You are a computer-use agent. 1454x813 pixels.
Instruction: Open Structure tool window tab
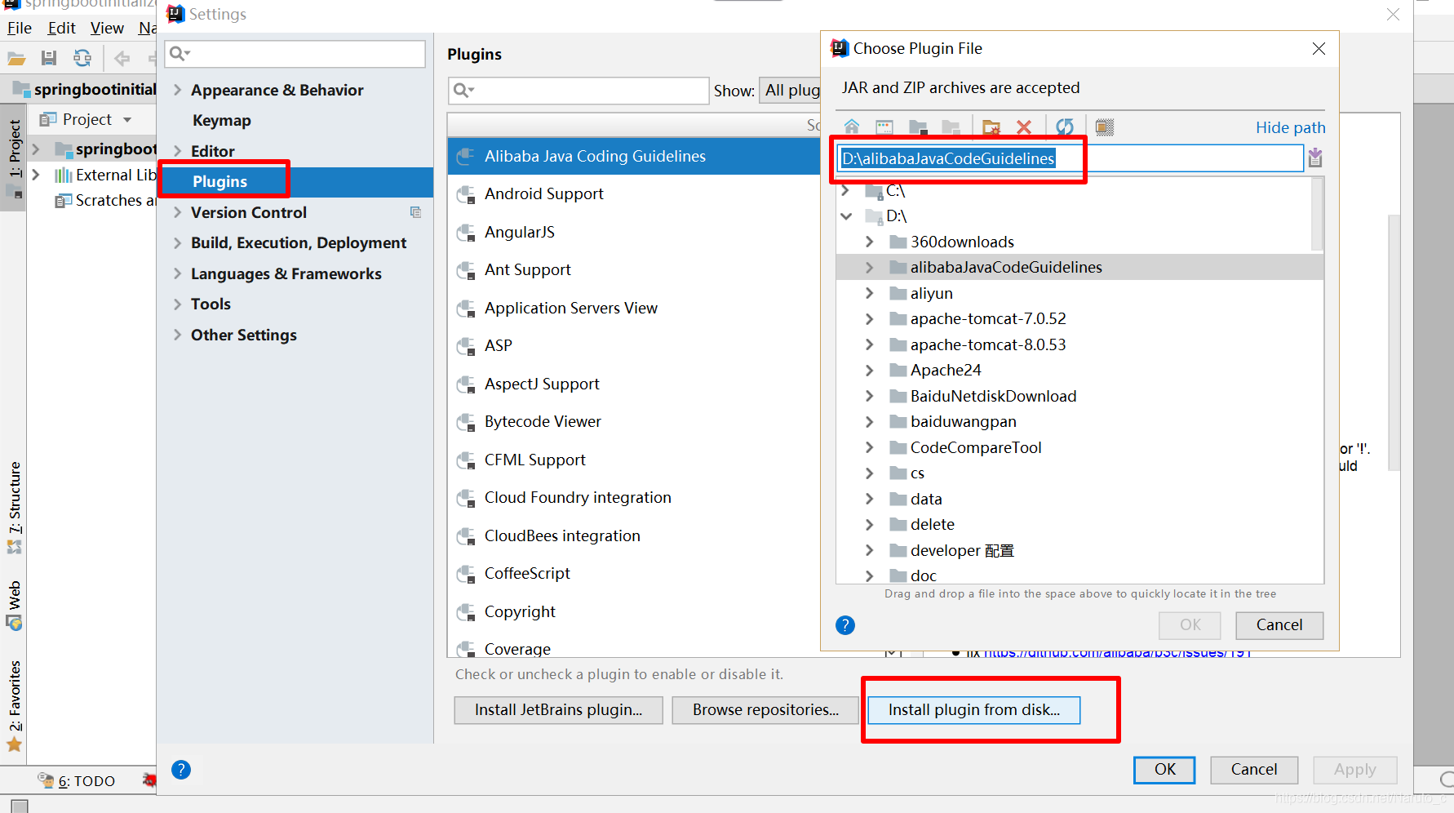14,507
